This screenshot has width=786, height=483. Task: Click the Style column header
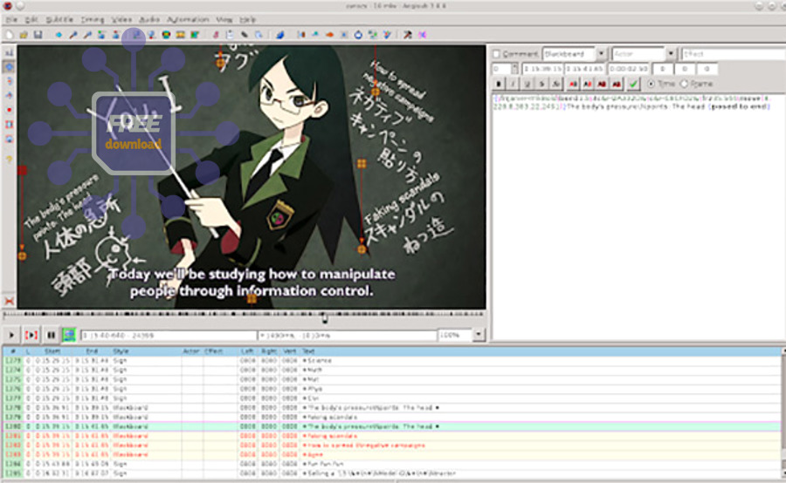121,351
